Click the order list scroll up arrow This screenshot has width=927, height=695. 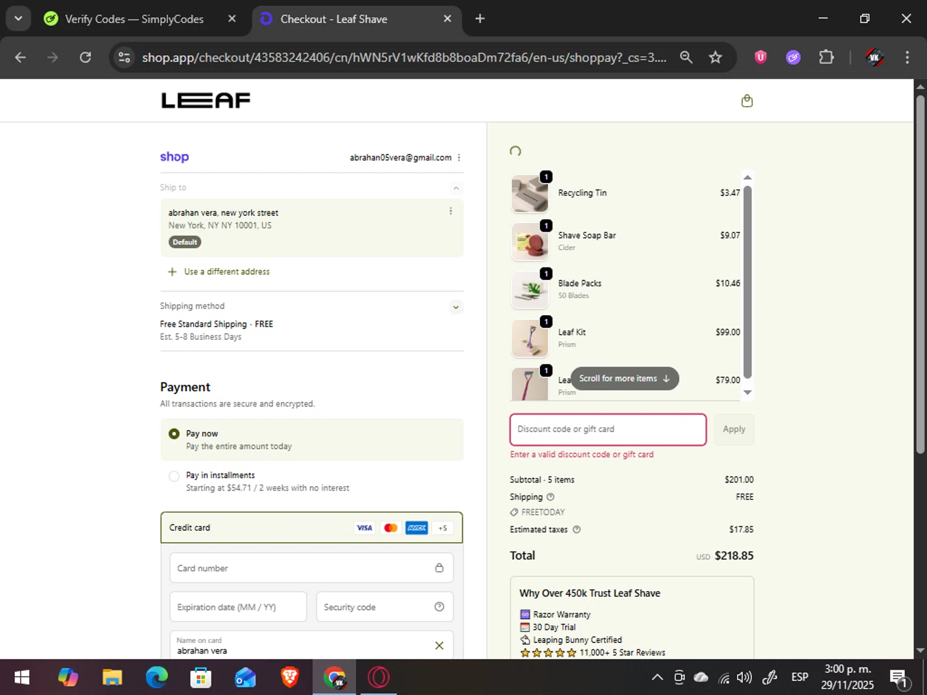point(747,177)
